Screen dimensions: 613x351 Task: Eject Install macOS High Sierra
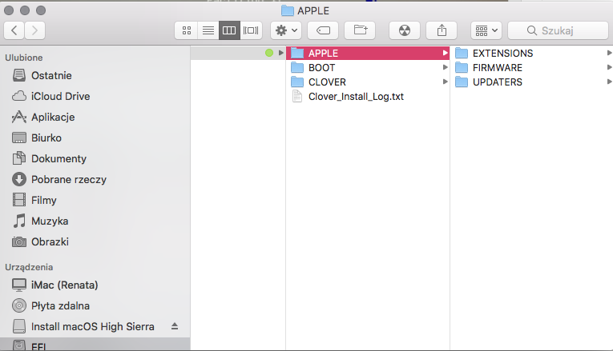(x=175, y=326)
